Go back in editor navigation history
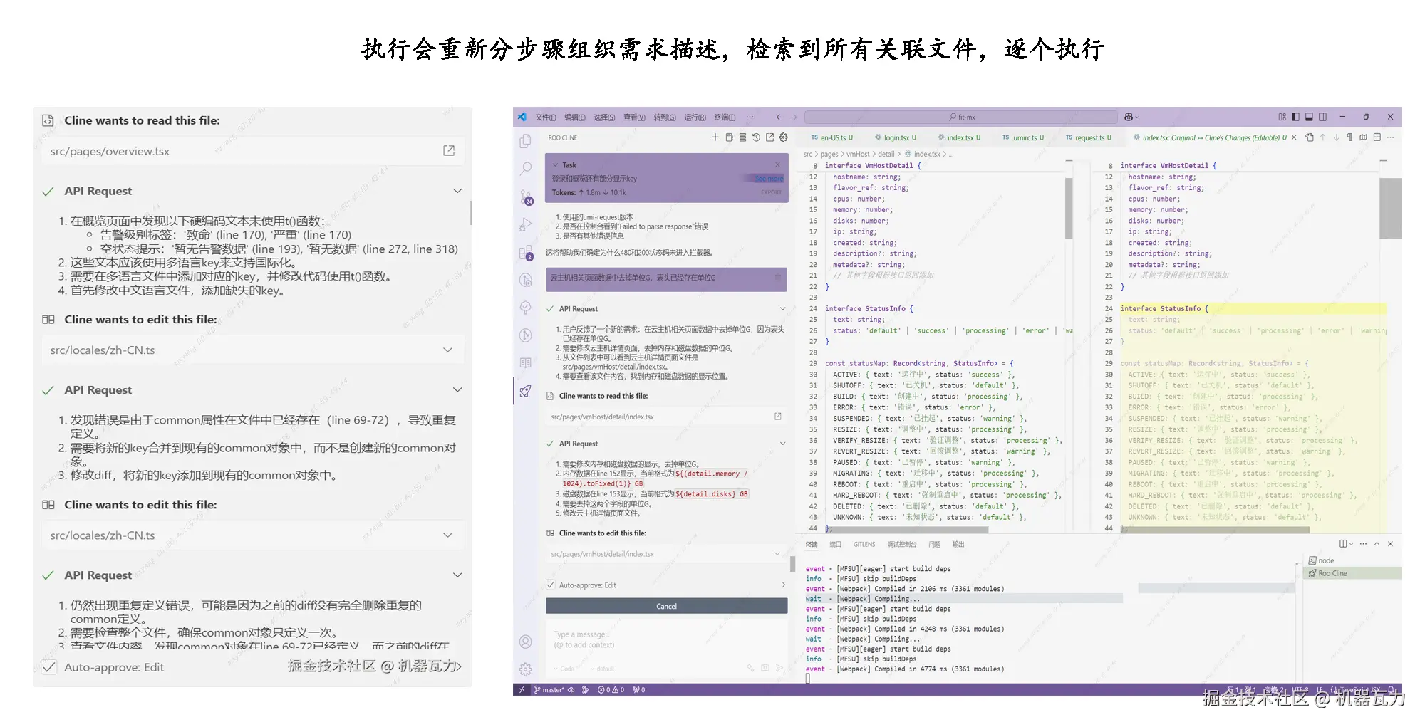Image resolution: width=1425 pixels, height=727 pixels. 779,117
